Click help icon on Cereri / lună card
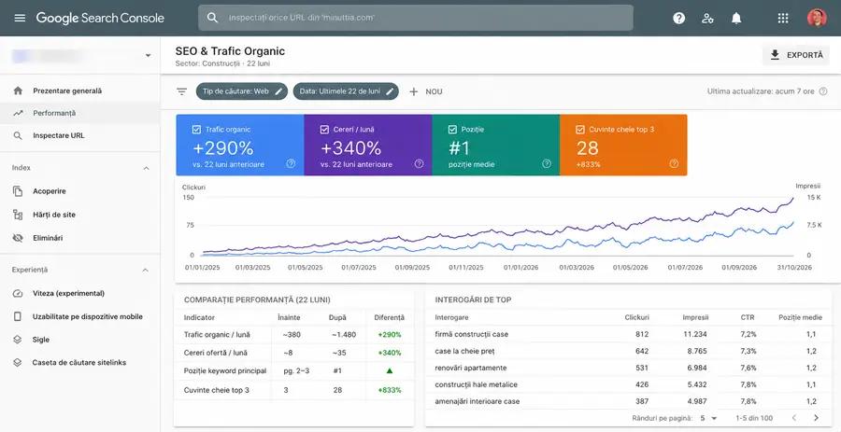 tap(419, 164)
